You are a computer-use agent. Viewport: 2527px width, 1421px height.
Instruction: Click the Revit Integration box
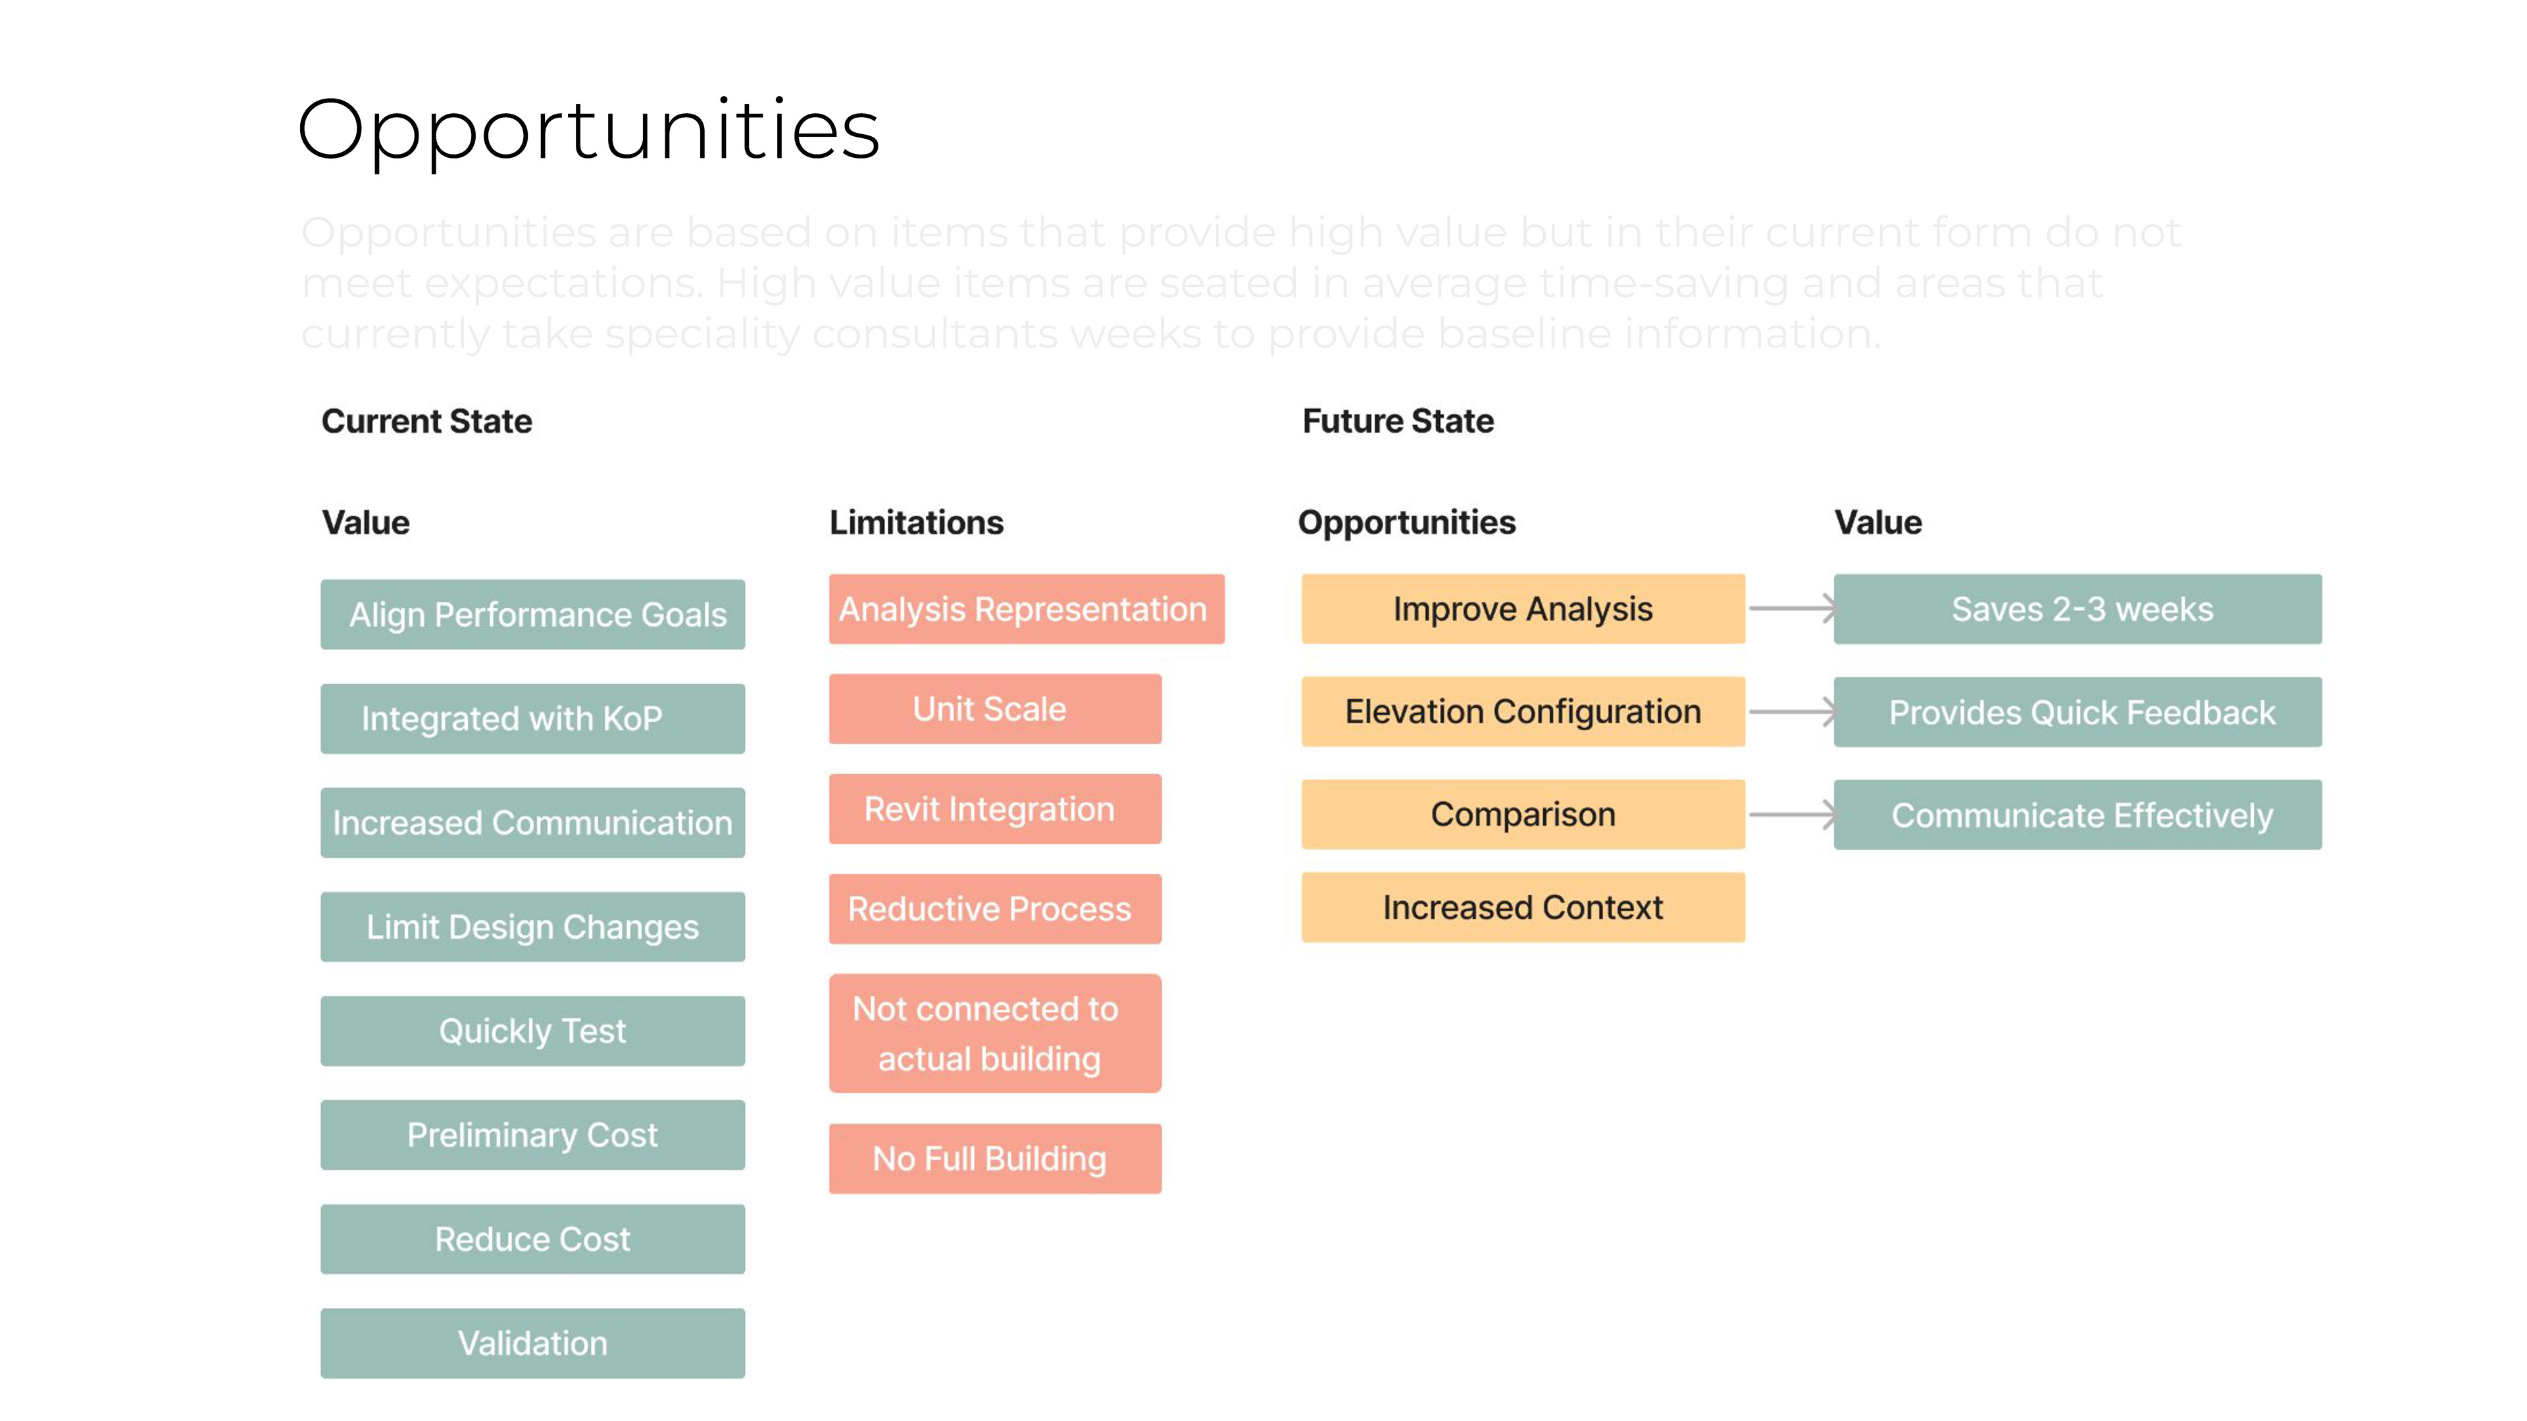(x=995, y=808)
